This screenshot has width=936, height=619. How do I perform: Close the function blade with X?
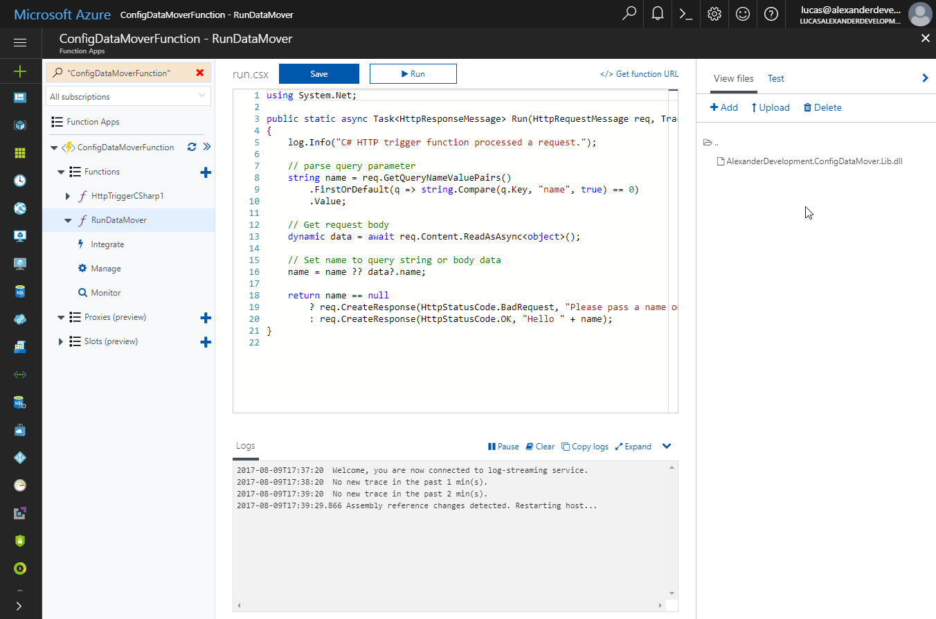pos(926,39)
